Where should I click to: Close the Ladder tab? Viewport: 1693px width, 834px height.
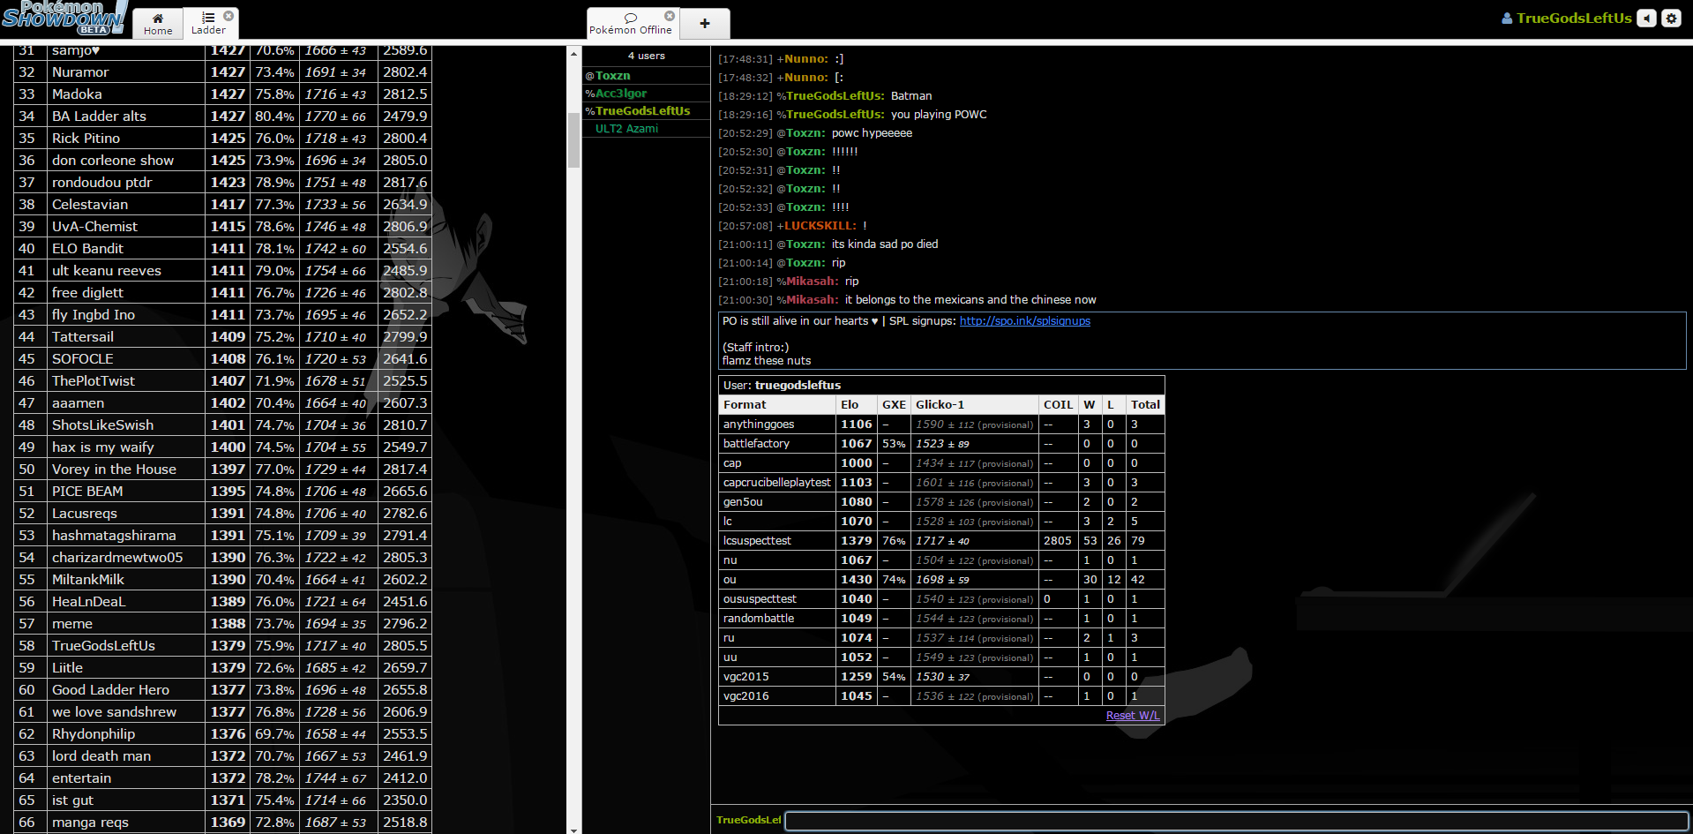228,16
